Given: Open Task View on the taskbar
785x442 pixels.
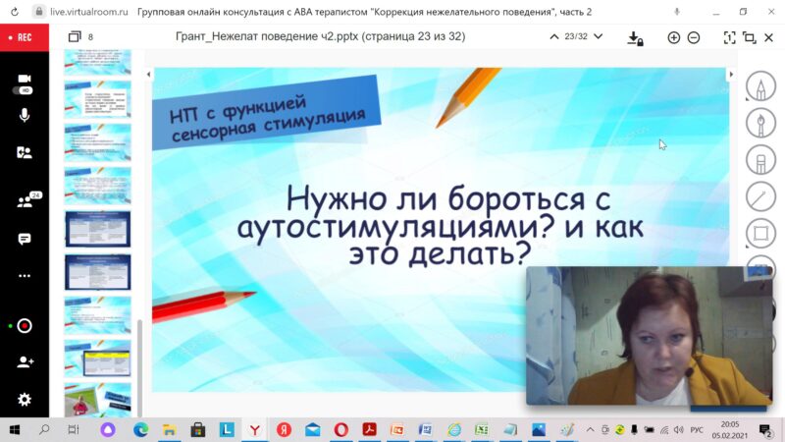Looking at the screenshot, I should [74, 429].
